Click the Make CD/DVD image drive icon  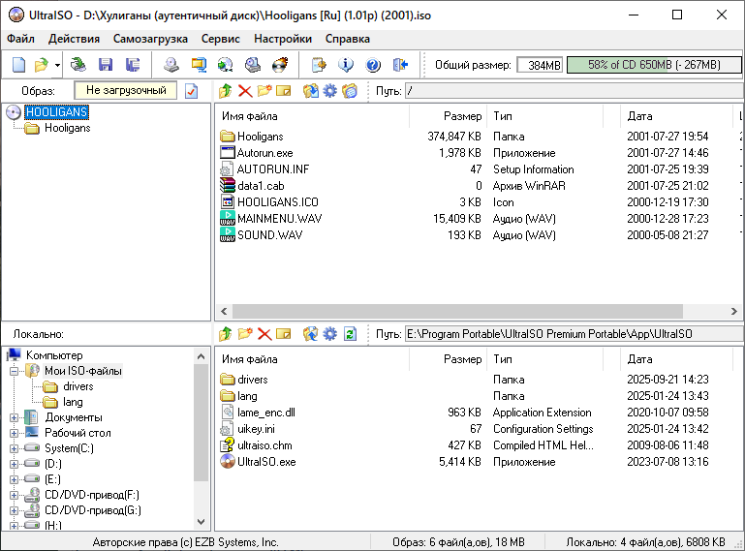[x=171, y=65]
